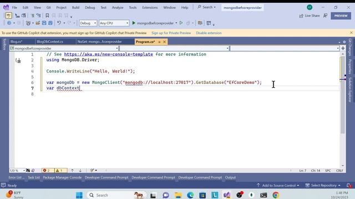The height and width of the screenshot is (199, 355).
Task: Dismiss the GitHub Copilot notification bar
Action: [351, 33]
